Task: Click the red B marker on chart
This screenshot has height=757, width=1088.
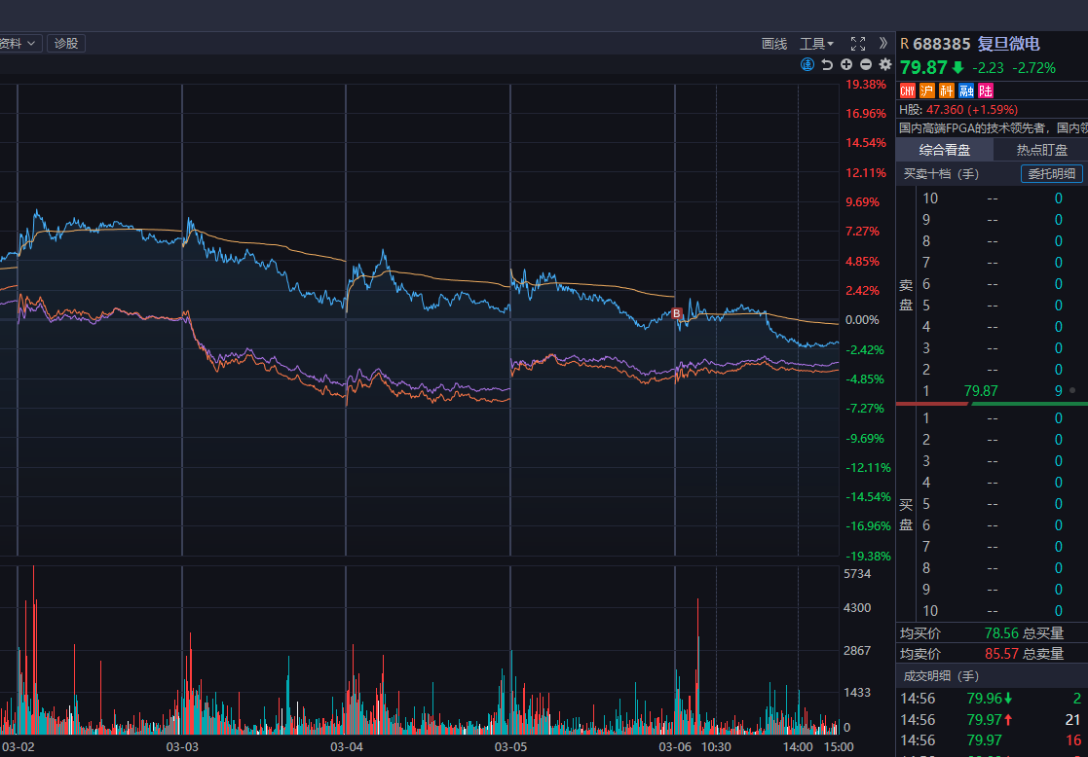Action: click(x=676, y=313)
